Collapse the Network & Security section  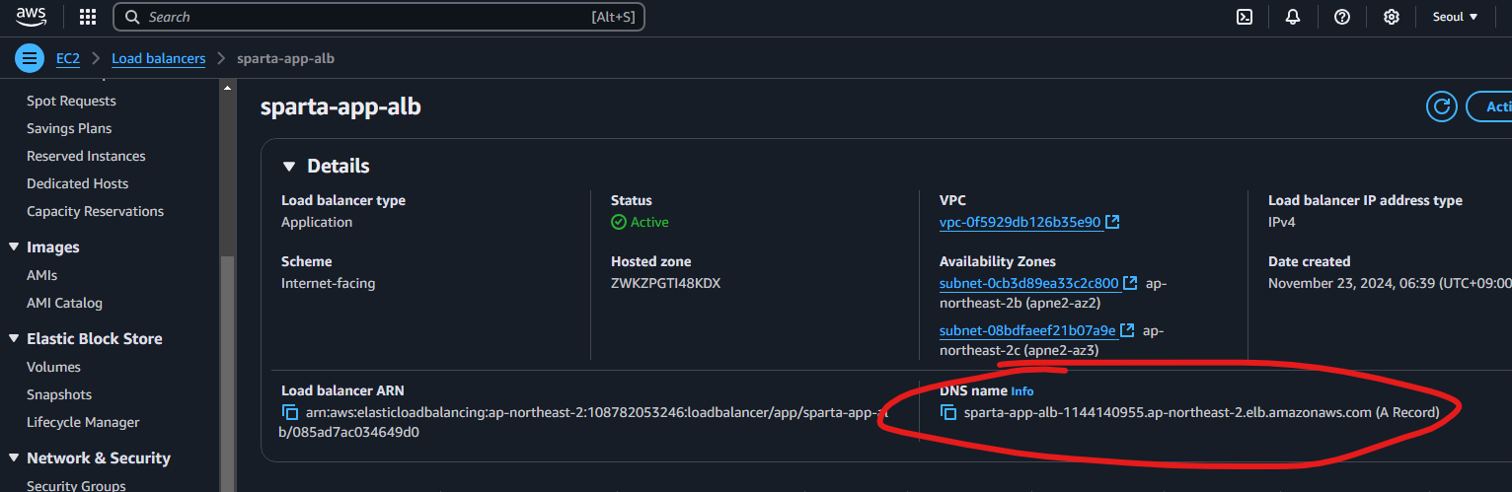coord(14,457)
